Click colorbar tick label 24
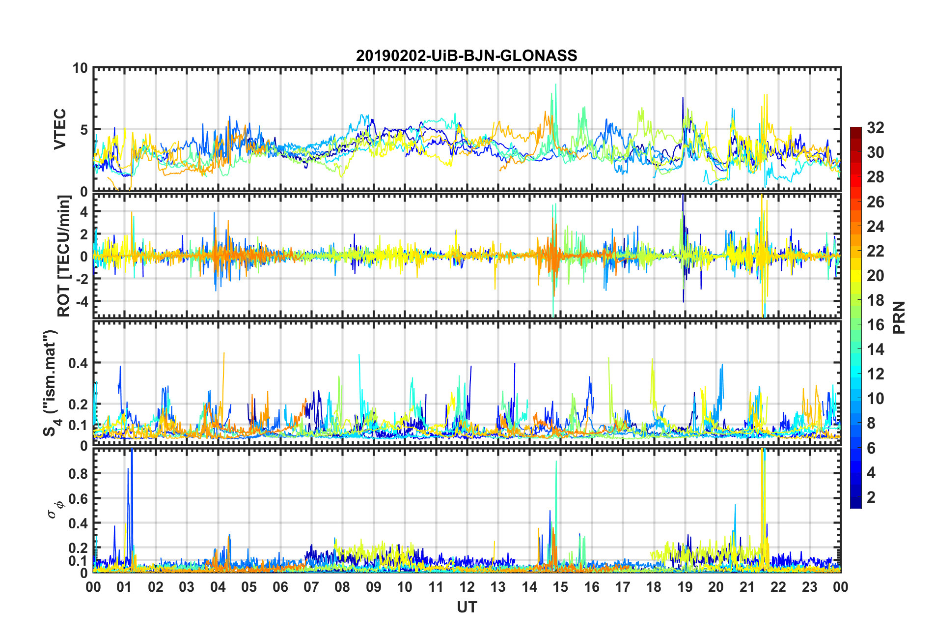This screenshot has height=635, width=934. [x=875, y=227]
